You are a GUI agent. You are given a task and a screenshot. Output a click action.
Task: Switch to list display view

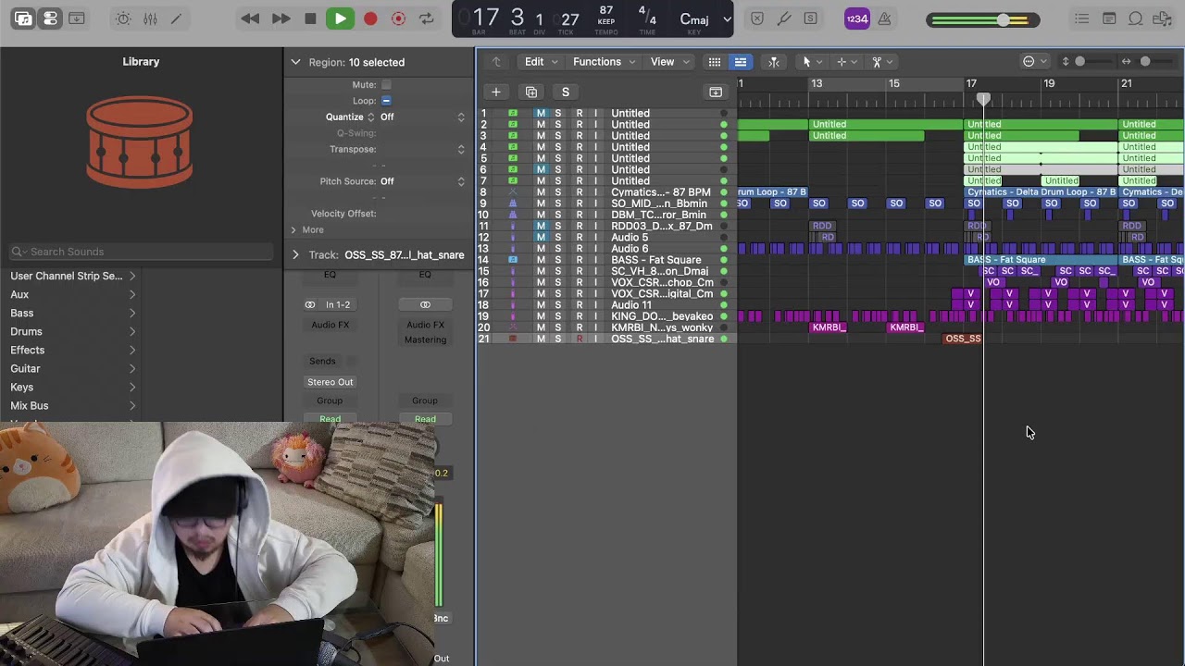point(741,62)
